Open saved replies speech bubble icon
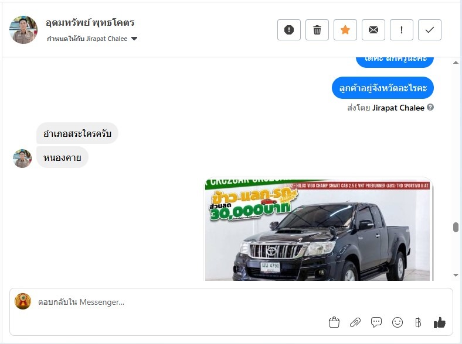Viewport: 462px width, 344px height. pyautogui.click(x=376, y=322)
